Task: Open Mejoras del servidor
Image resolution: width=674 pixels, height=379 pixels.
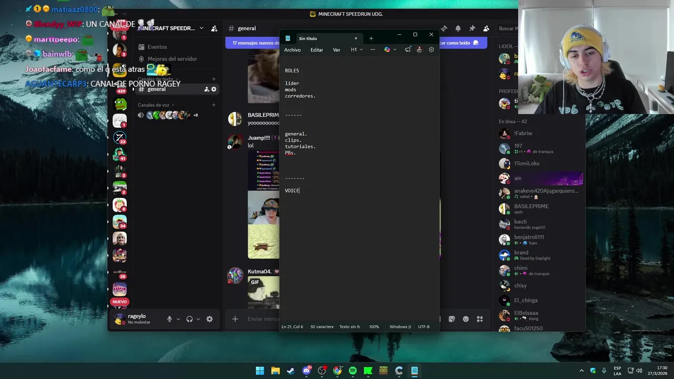Action: pos(172,59)
